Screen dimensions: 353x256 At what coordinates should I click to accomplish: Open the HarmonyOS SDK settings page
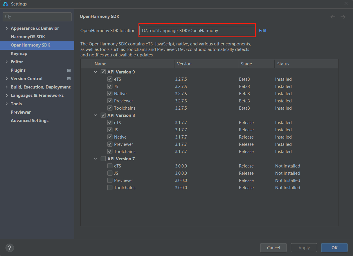click(x=28, y=37)
